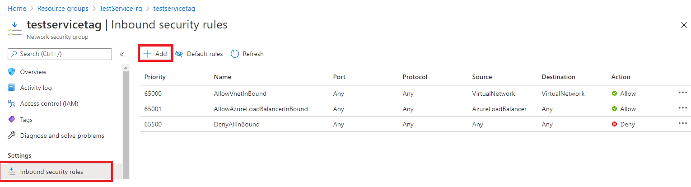691x187 pixels.
Task: Open more options for DenyAllInBound rule
Action: pyautogui.click(x=682, y=123)
